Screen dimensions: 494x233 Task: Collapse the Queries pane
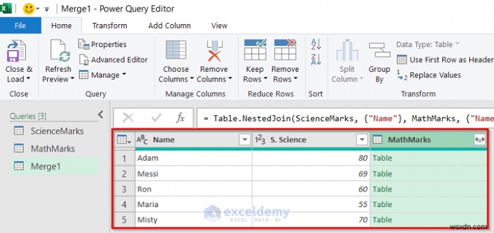[101, 114]
